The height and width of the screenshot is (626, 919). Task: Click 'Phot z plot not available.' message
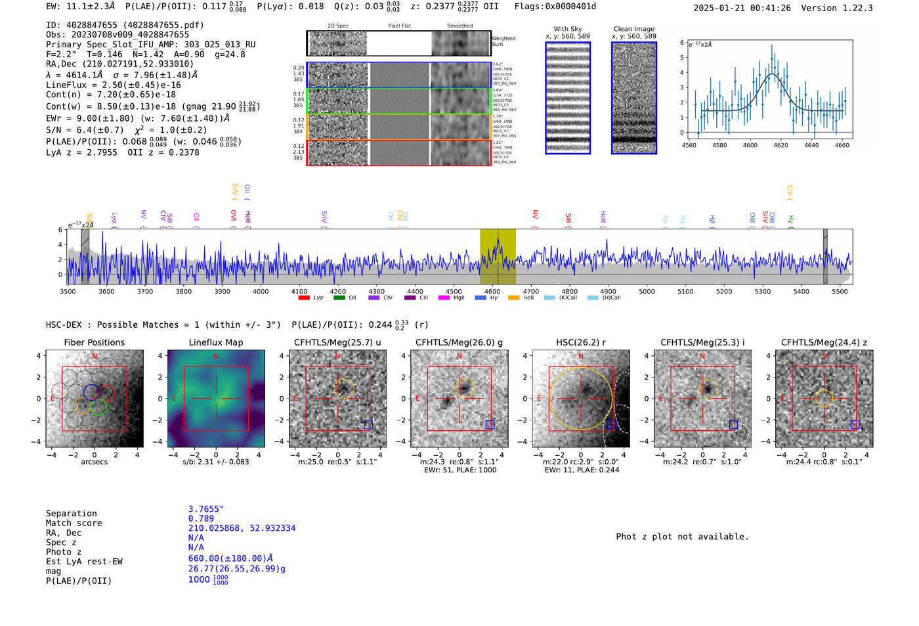(682, 537)
